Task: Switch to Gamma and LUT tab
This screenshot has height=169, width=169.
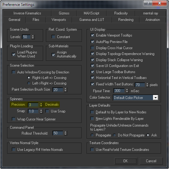Action: coord(92,20)
